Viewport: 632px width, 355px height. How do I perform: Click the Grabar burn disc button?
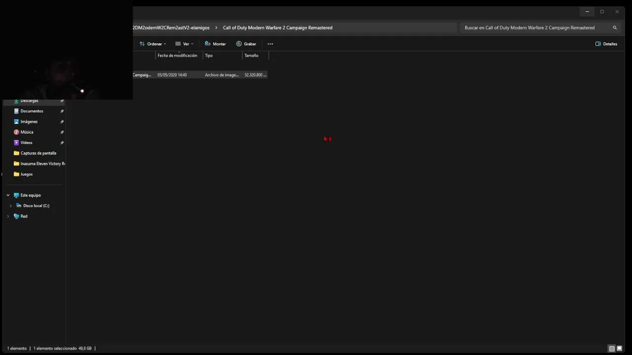coord(246,44)
